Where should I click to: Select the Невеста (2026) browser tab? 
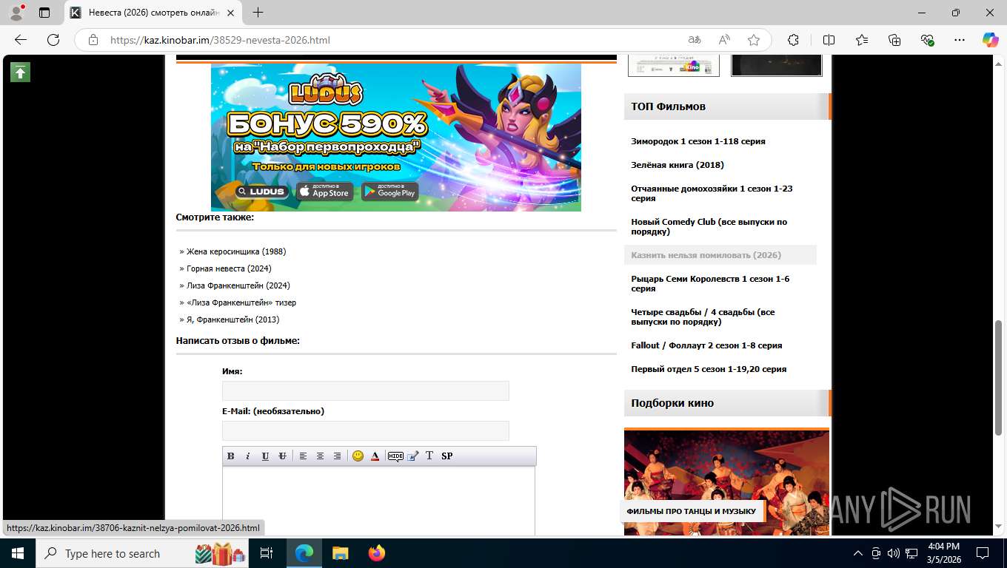click(153, 13)
